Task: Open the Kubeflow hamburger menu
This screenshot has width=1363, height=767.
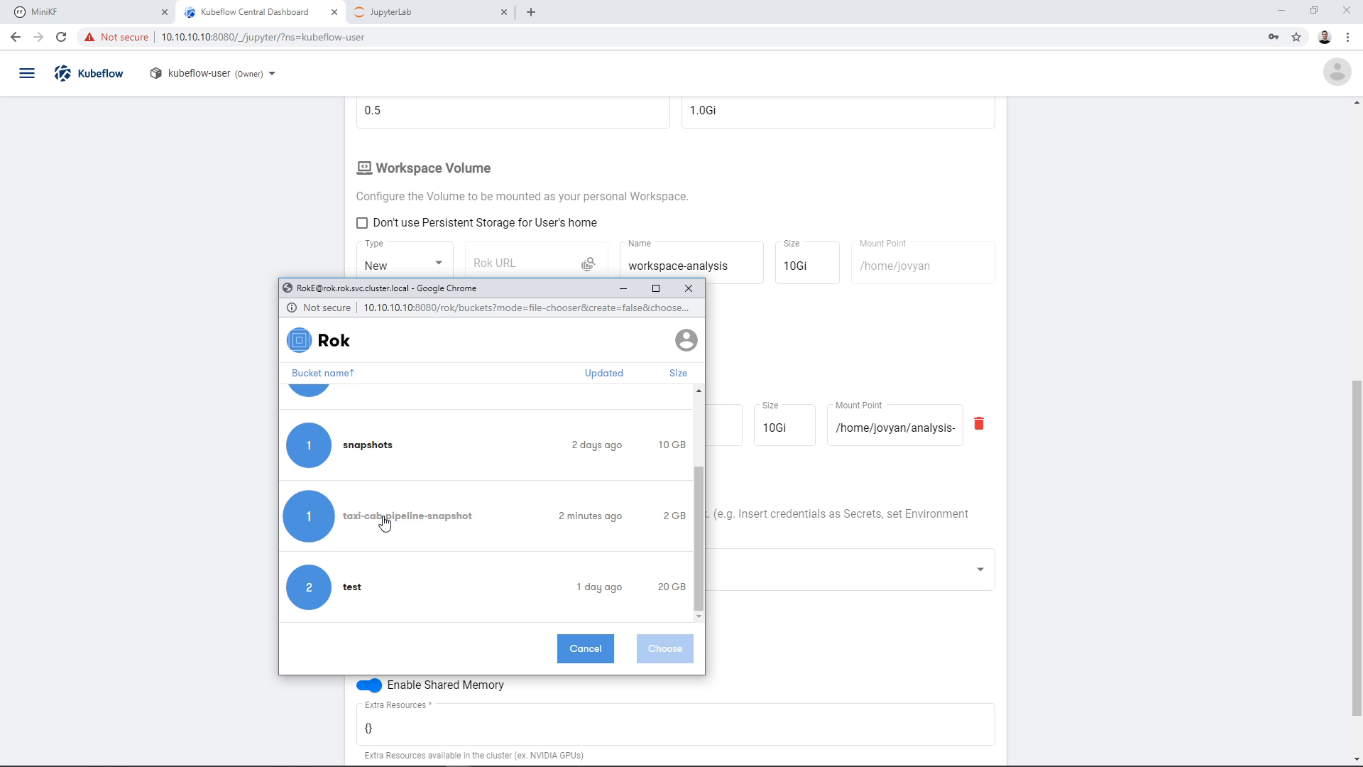Action: [27, 73]
